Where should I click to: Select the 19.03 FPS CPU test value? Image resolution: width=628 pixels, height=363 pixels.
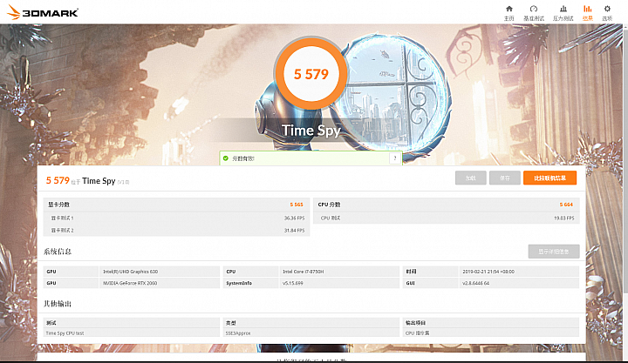(564, 218)
